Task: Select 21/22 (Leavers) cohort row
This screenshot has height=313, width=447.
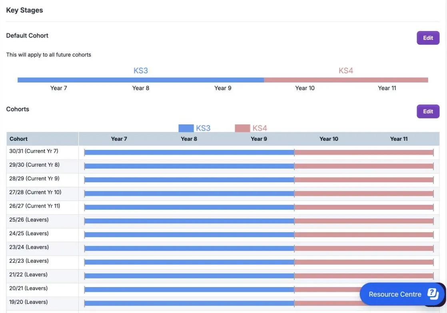Action: point(223,276)
